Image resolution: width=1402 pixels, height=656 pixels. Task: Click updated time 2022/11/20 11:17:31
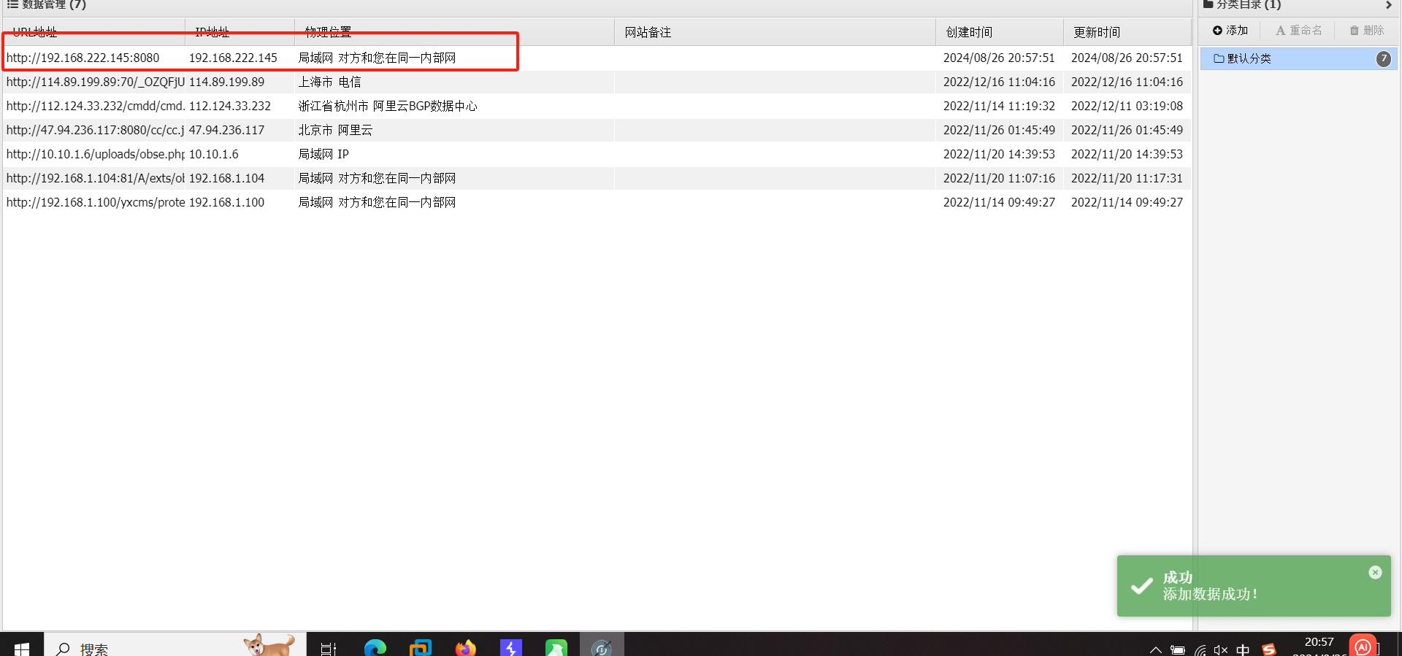pos(1127,178)
